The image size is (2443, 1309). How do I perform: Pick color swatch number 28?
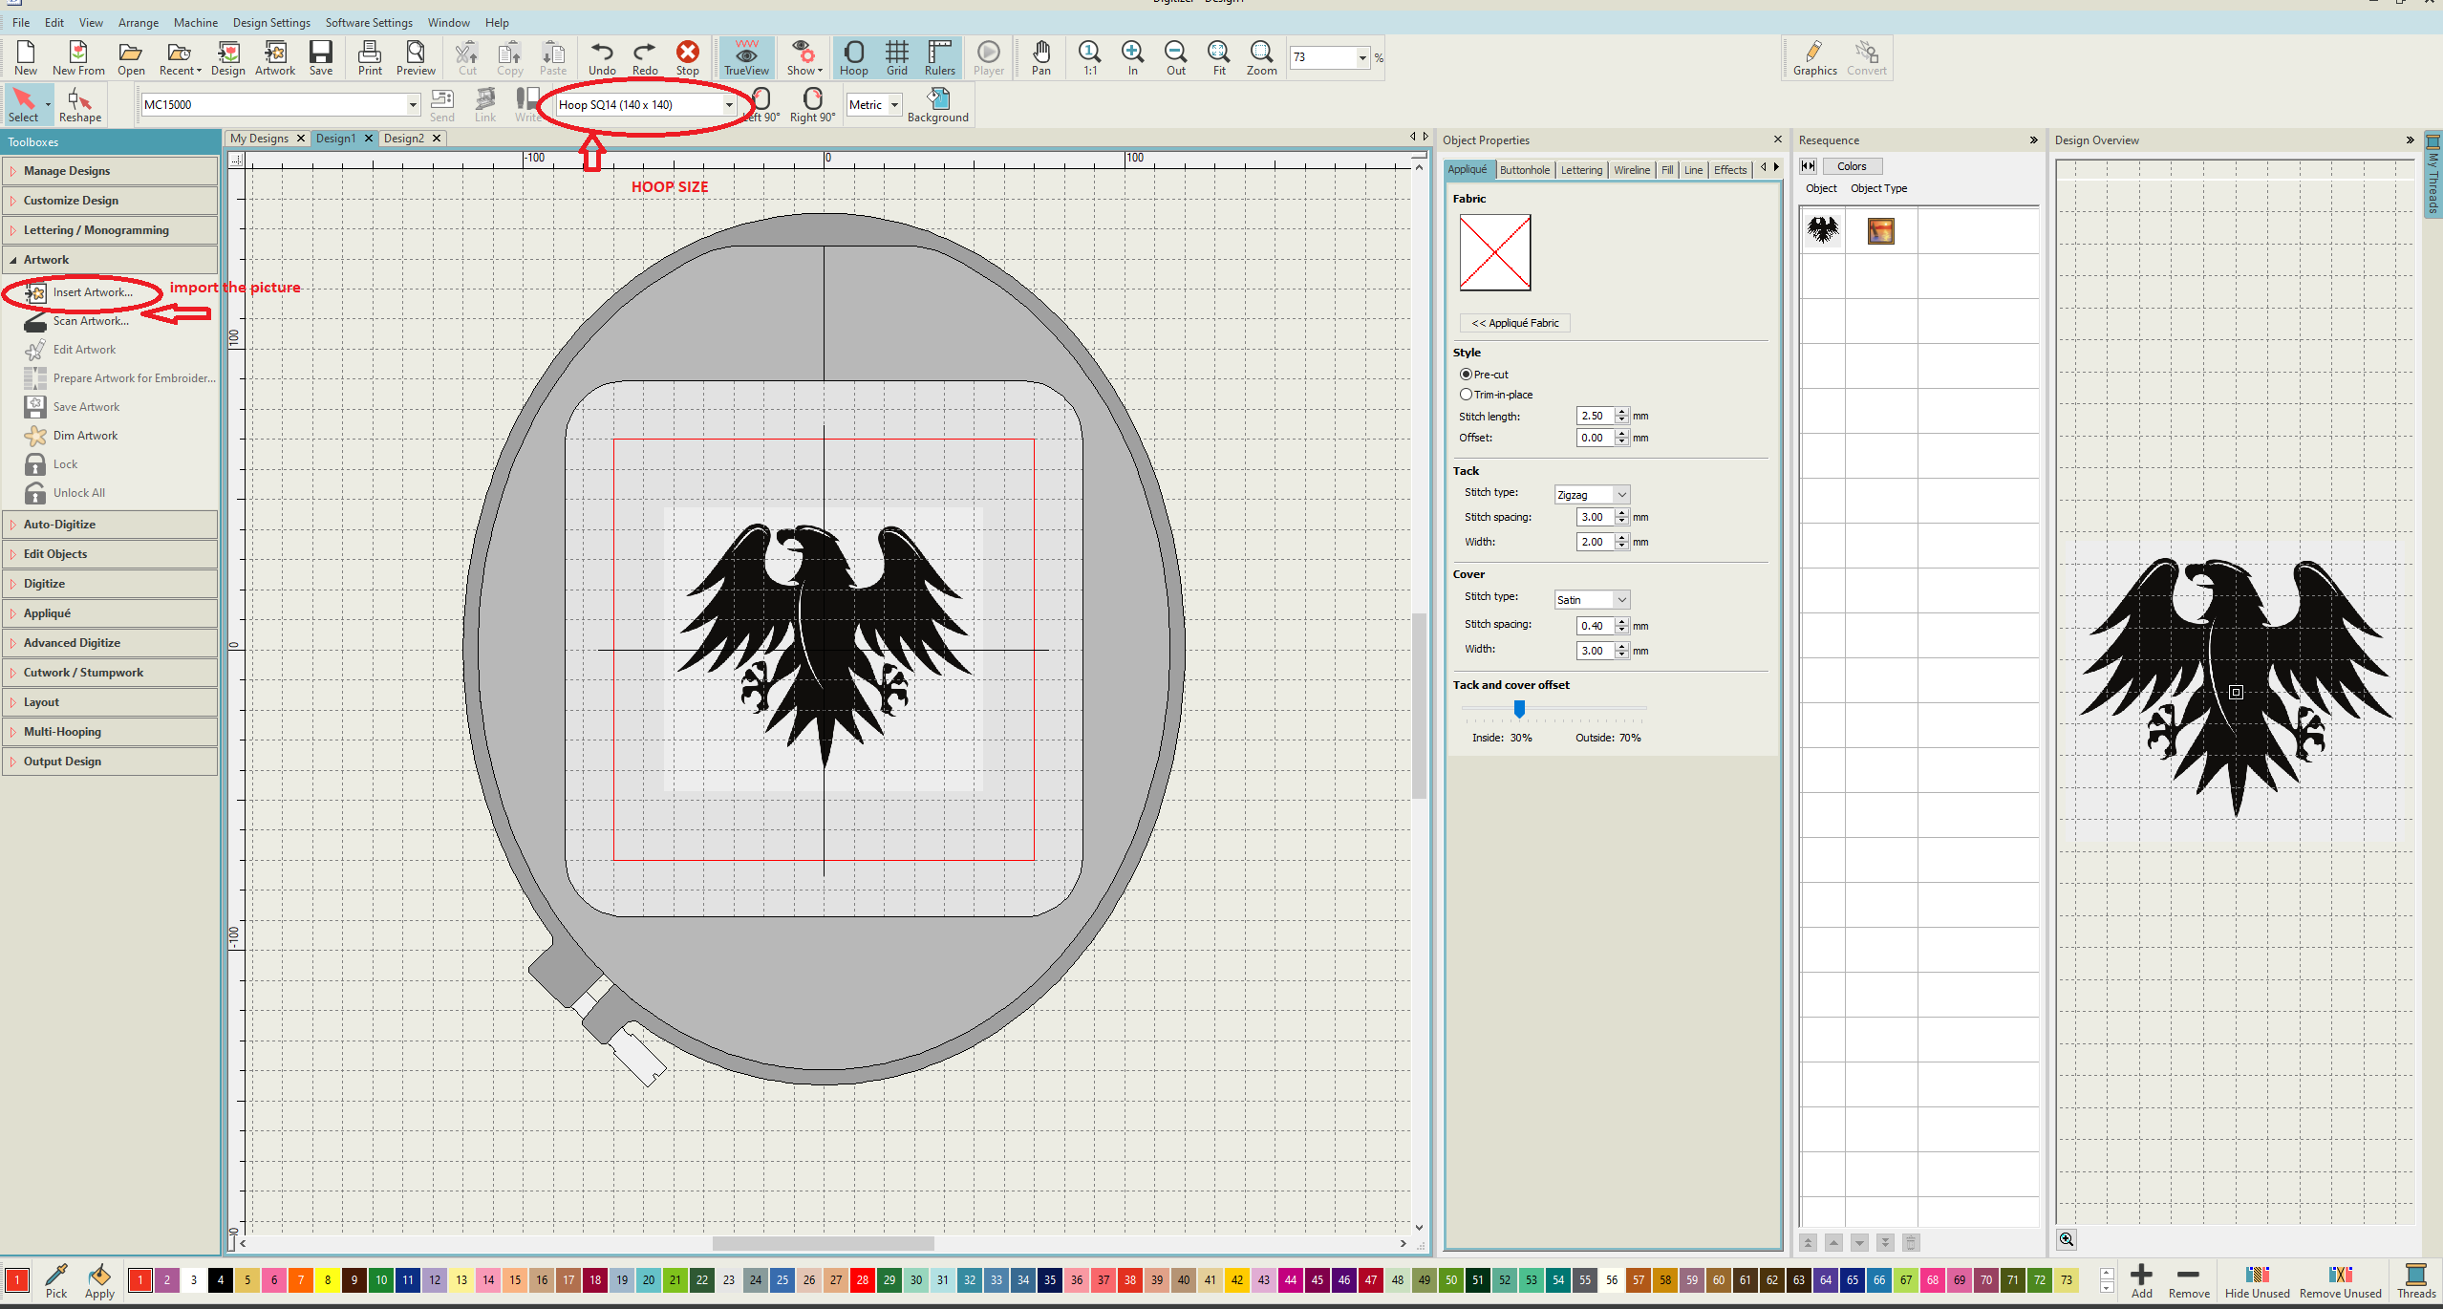point(863,1279)
